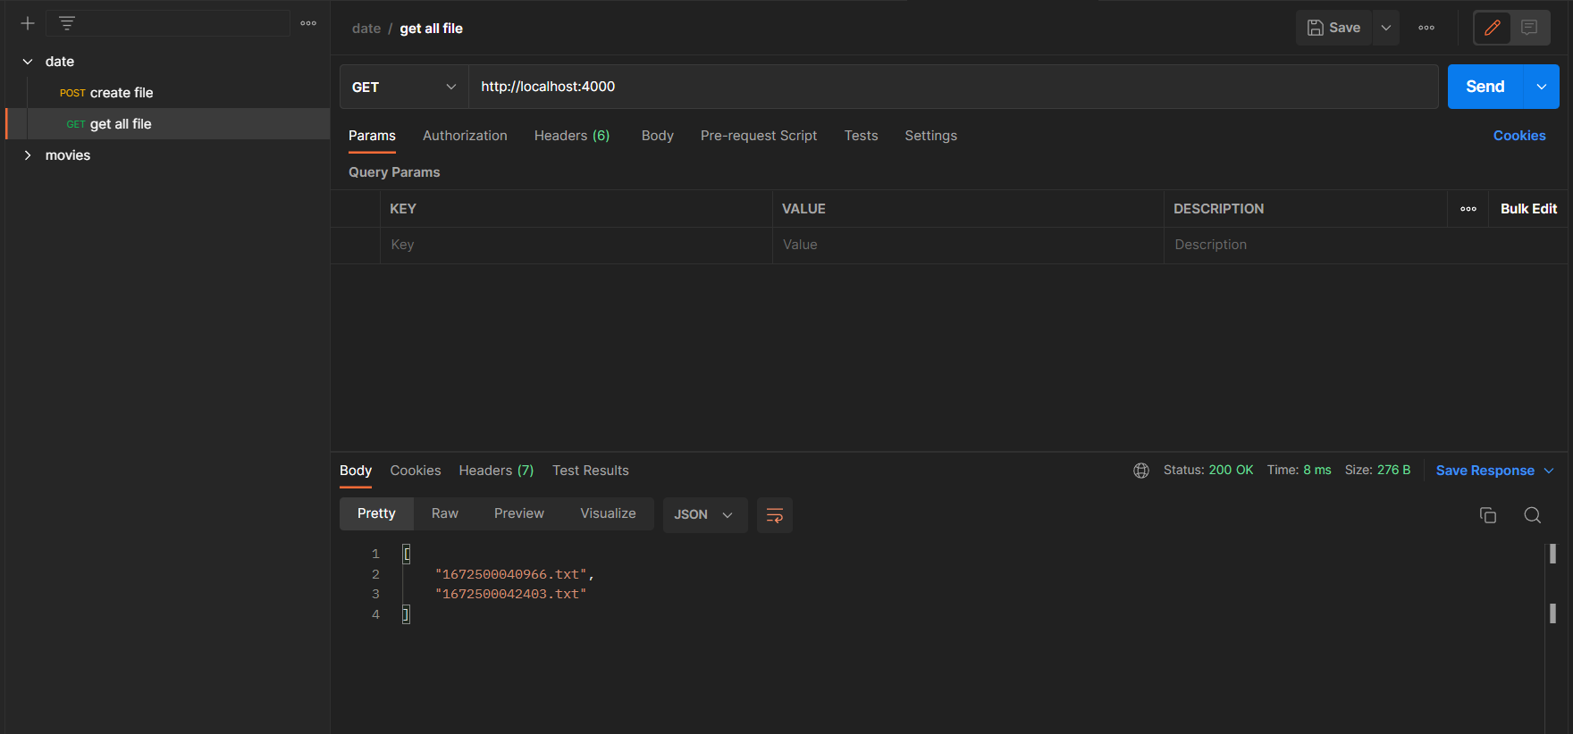The height and width of the screenshot is (734, 1573).
Task: Switch to the Params tab
Action: [x=372, y=136]
